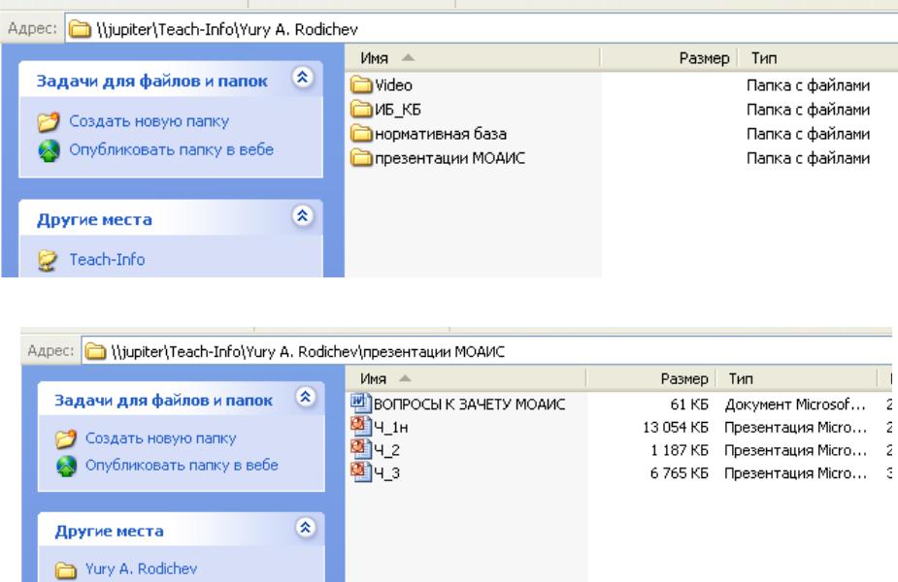Go to Teach-Info link in Другие места

coord(107,260)
